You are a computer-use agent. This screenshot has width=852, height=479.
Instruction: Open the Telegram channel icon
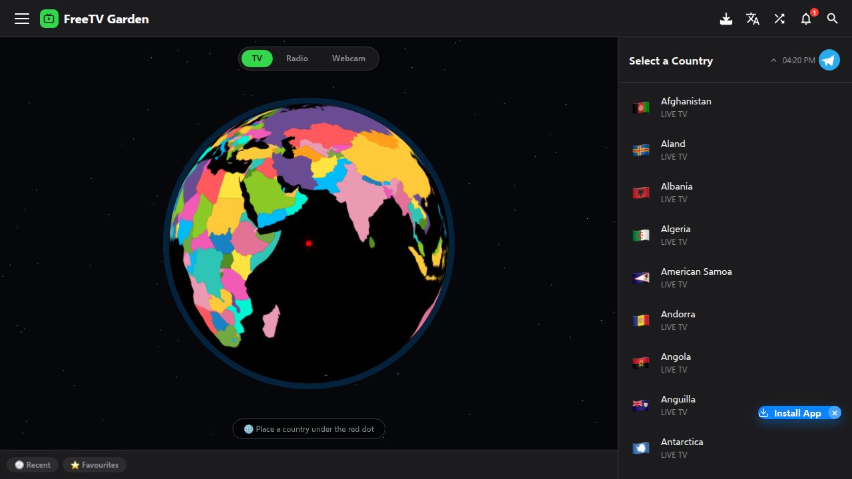pyautogui.click(x=829, y=60)
